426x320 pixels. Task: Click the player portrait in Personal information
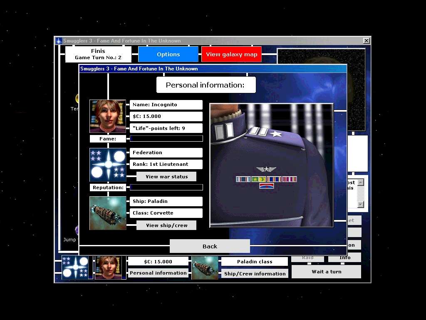pyautogui.click(x=108, y=116)
